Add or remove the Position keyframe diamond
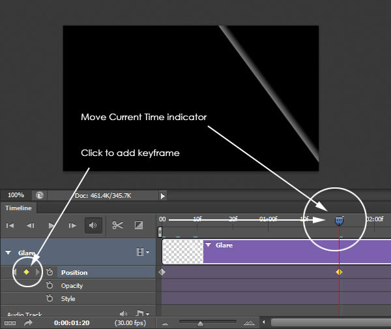Image resolution: width=391 pixels, height=329 pixels. 27,272
